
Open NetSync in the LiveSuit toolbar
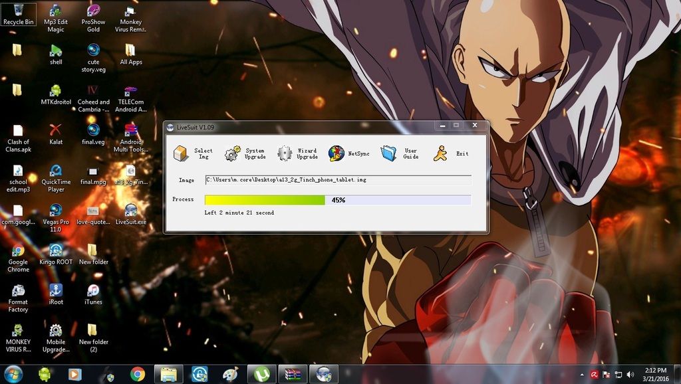(x=336, y=153)
